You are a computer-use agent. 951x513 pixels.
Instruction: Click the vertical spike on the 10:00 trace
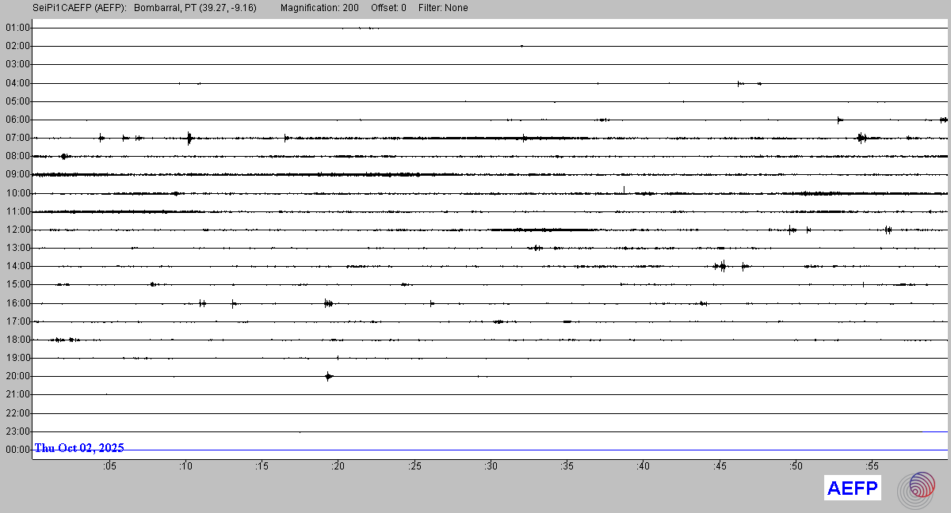[624, 189]
